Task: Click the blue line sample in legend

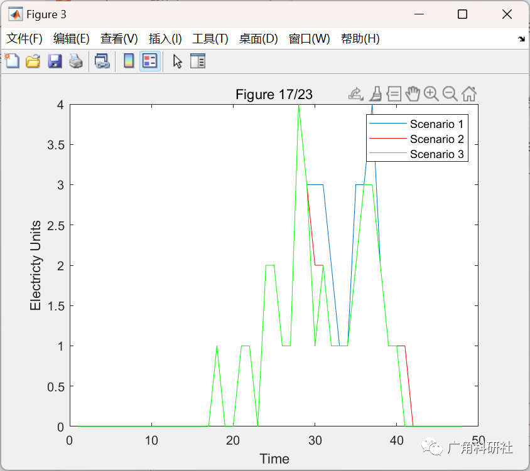Action: point(387,124)
